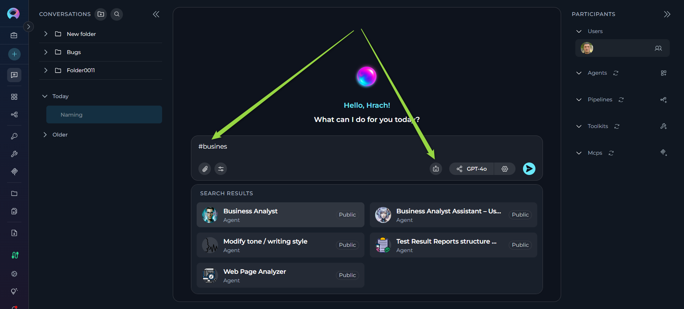Click the agent robot icon in input bar
684x309 pixels.
click(436, 169)
